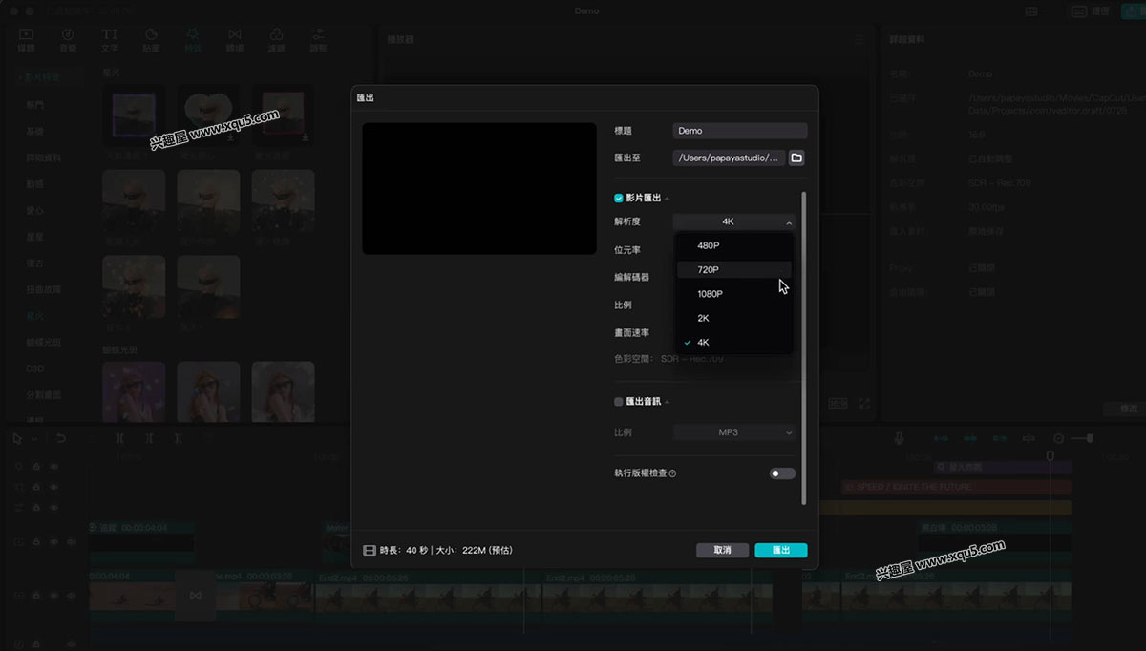
Task: Click the microphone record icon above timeline
Action: 899,438
